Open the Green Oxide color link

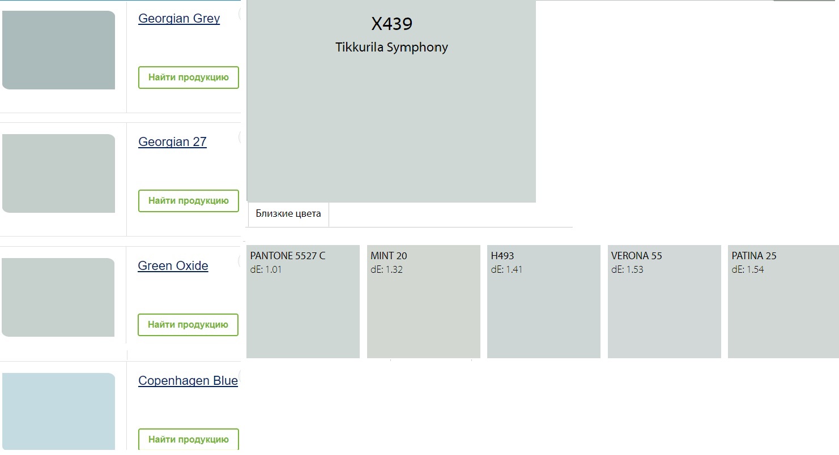(x=173, y=266)
